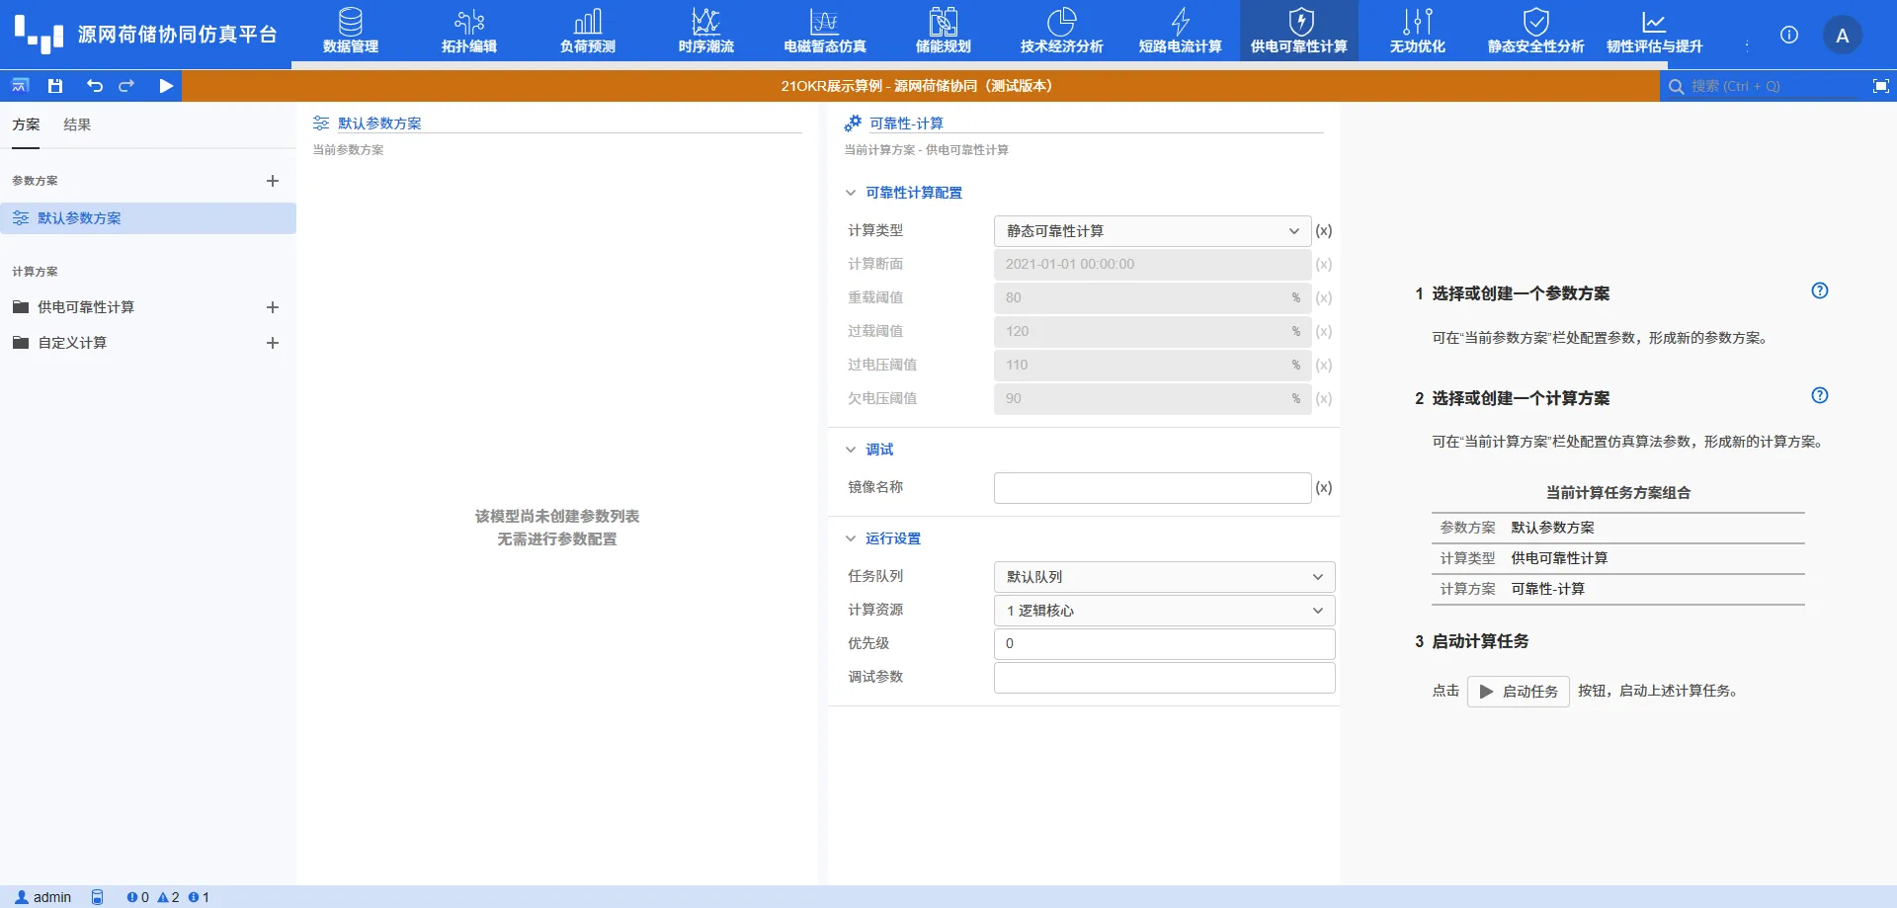
Task: Select the 方案 tab
Action: [27, 125]
